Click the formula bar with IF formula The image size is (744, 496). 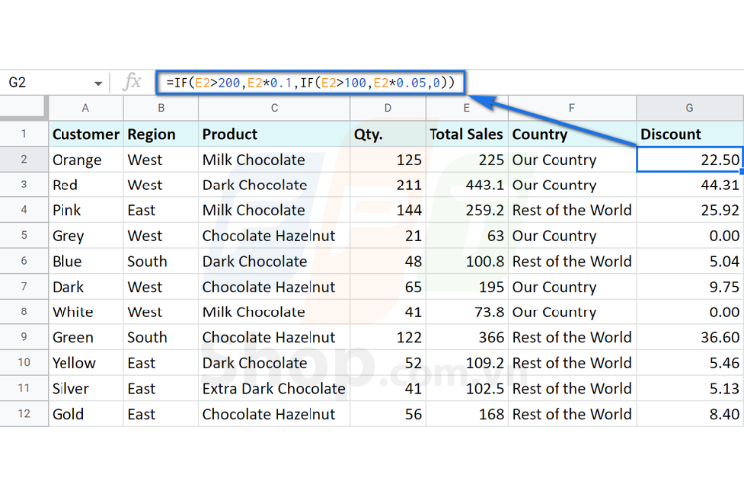[310, 83]
